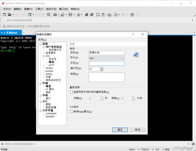Image resolution: width=196 pixels, height=151 pixels.
Task: Click the Print toolbar icon
Action: point(55,15)
